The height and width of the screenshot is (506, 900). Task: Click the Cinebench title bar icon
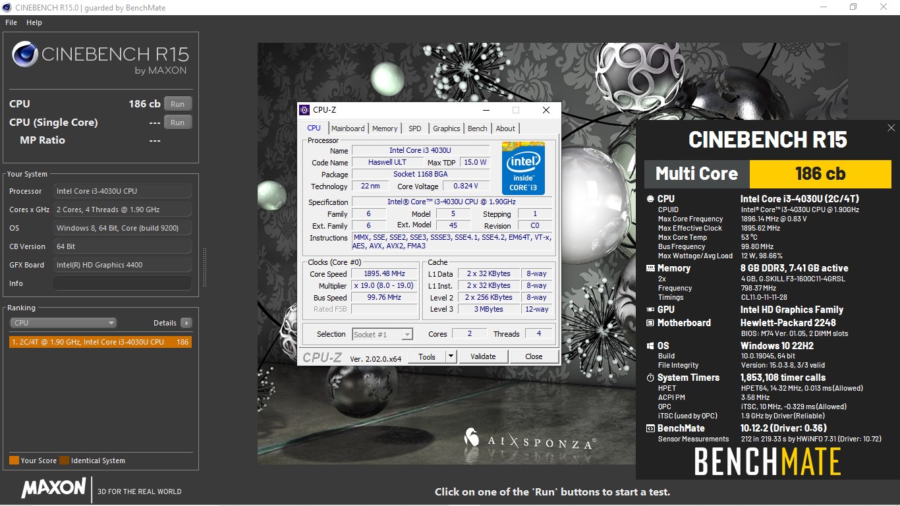(7, 7)
